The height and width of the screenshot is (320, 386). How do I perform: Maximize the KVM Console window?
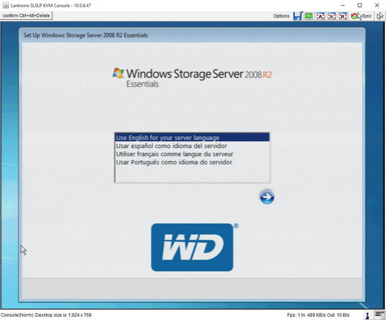[360, 5]
